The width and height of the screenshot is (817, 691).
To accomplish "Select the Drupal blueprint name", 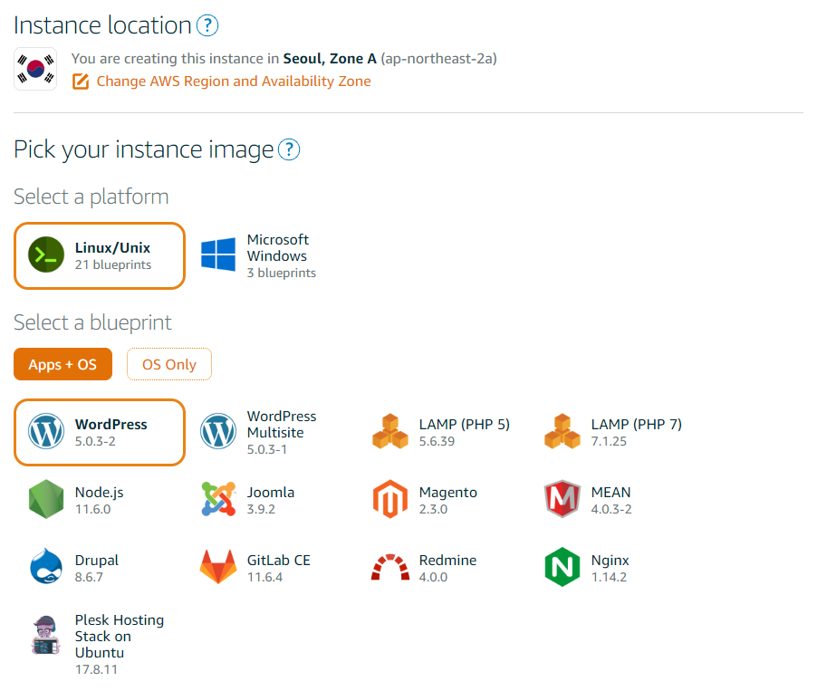I will coord(96,561).
